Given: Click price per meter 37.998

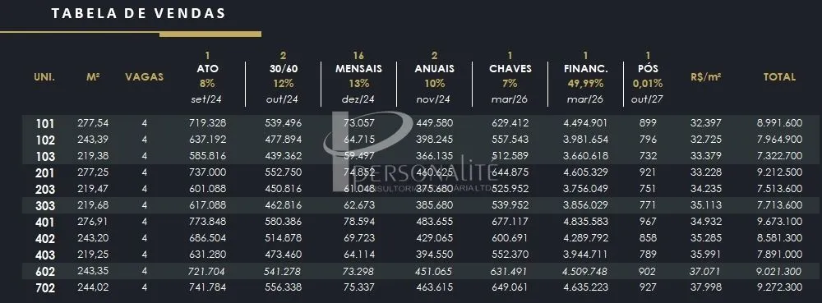Looking at the screenshot, I should pos(706,287).
